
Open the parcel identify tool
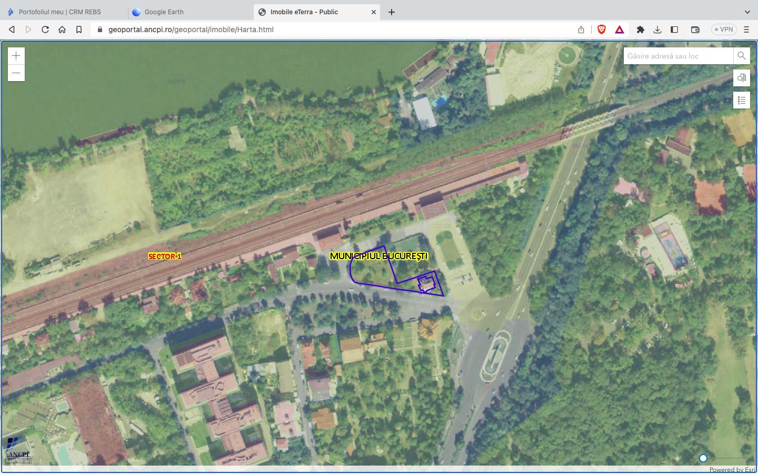tap(741, 78)
